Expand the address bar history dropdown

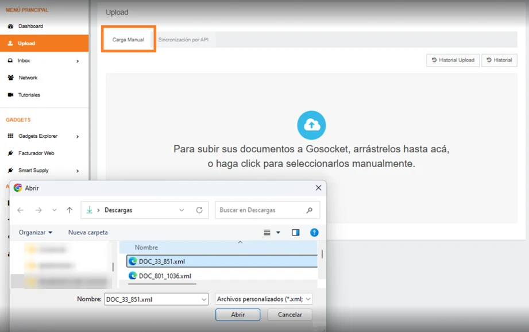tap(182, 210)
